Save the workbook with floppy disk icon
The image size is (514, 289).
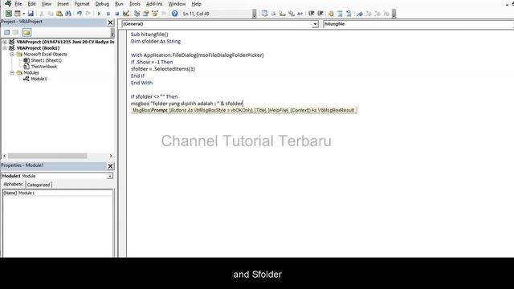31,14
